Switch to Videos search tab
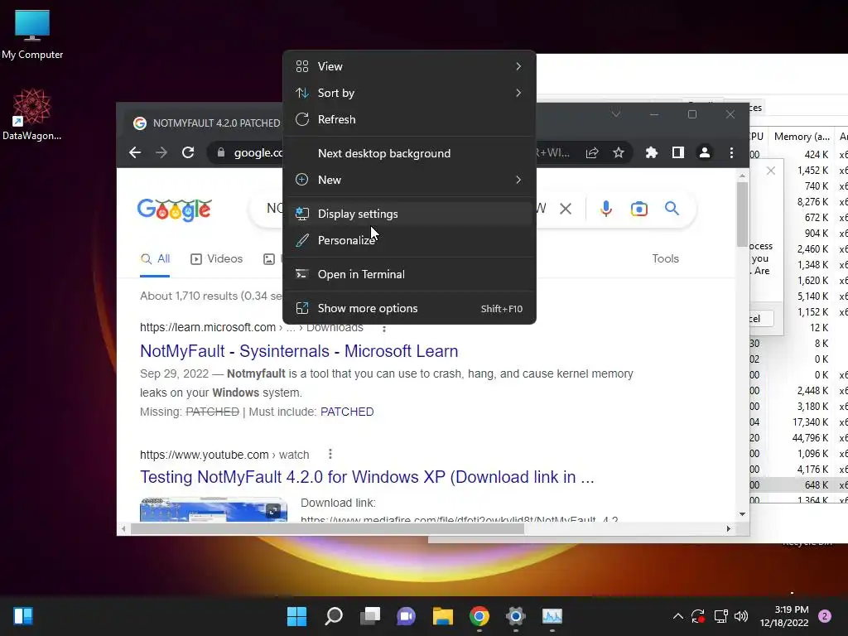This screenshot has height=636, width=848. [x=217, y=259]
